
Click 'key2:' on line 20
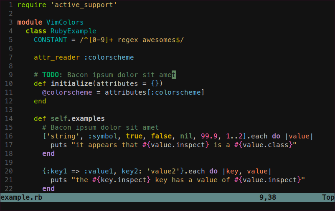(x=132, y=171)
